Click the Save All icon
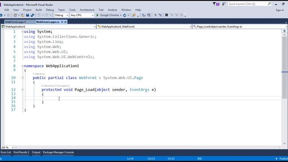 point(32,15)
